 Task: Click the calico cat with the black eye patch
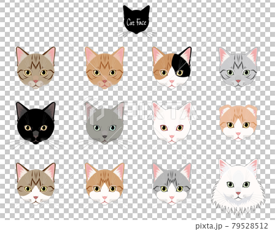[172, 68]
